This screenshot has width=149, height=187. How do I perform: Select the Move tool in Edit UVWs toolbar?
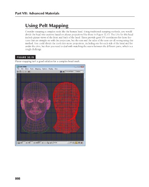coord(18,72)
